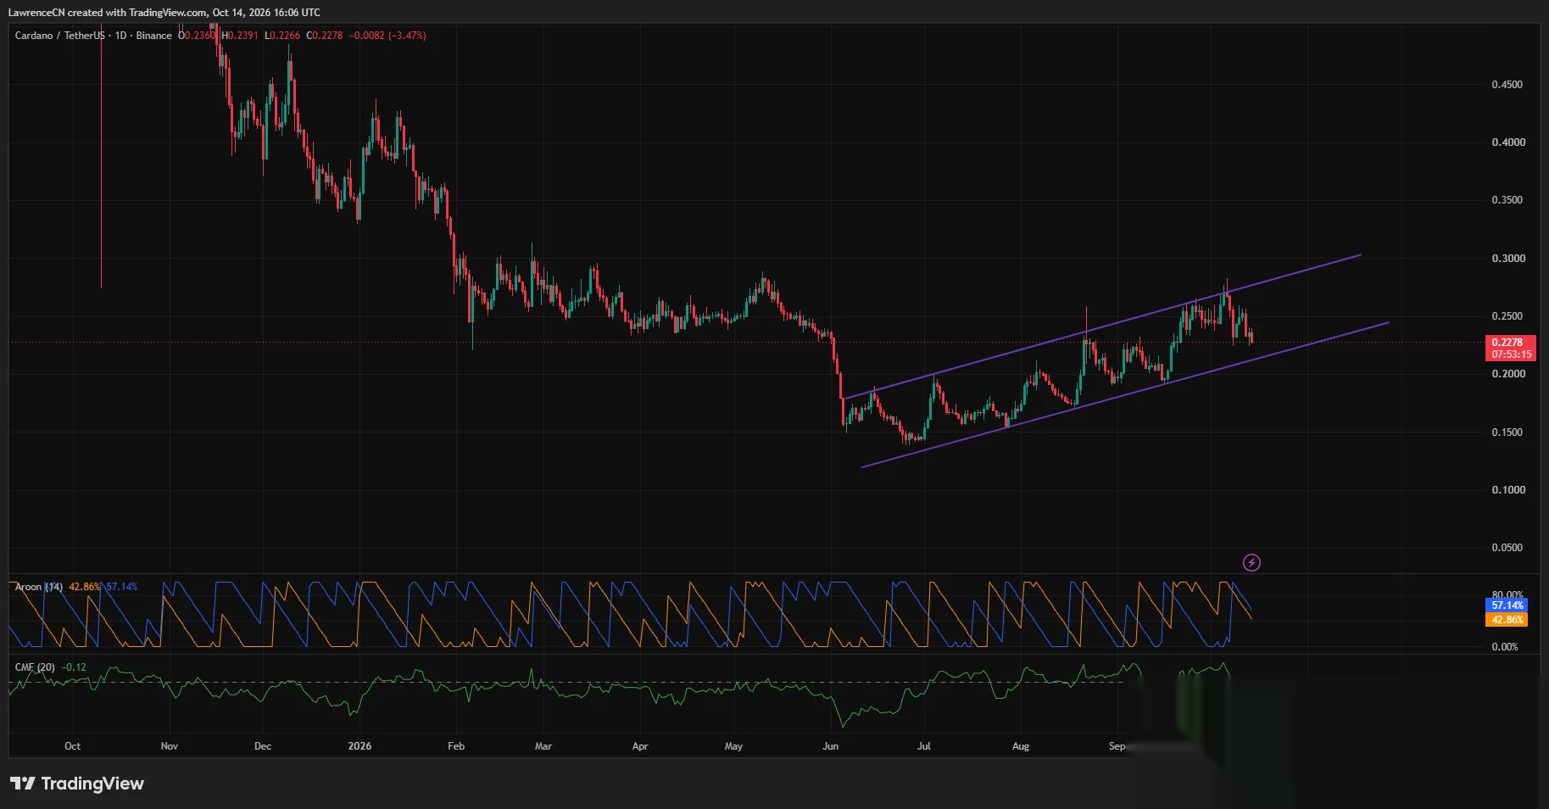The height and width of the screenshot is (809, 1549).
Task: Click the 0.1000 price axis label
Action: 1507,490
